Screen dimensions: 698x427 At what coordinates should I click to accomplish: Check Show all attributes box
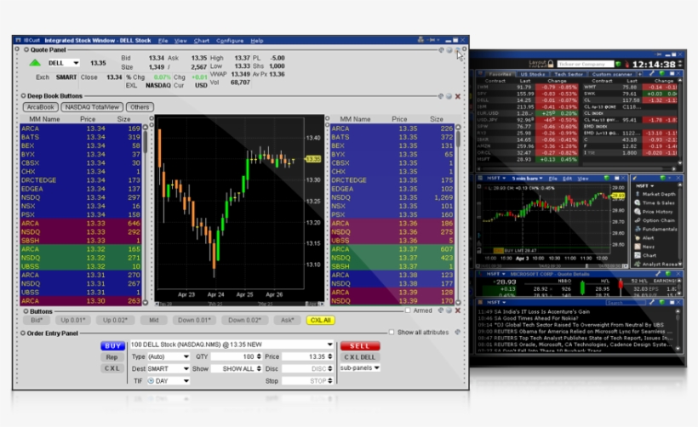(392, 333)
